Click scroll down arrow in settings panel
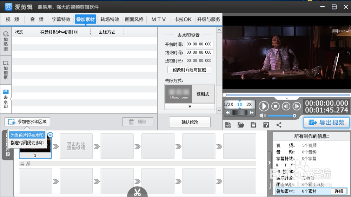Image resolution: width=351 pixels, height=197 pixels. (x=219, y=110)
